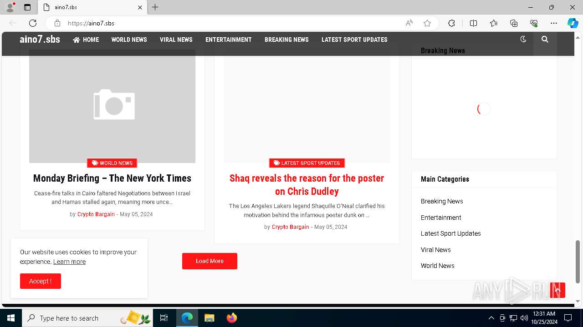Add page to favorites star
The width and height of the screenshot is (583, 327).
point(427,23)
